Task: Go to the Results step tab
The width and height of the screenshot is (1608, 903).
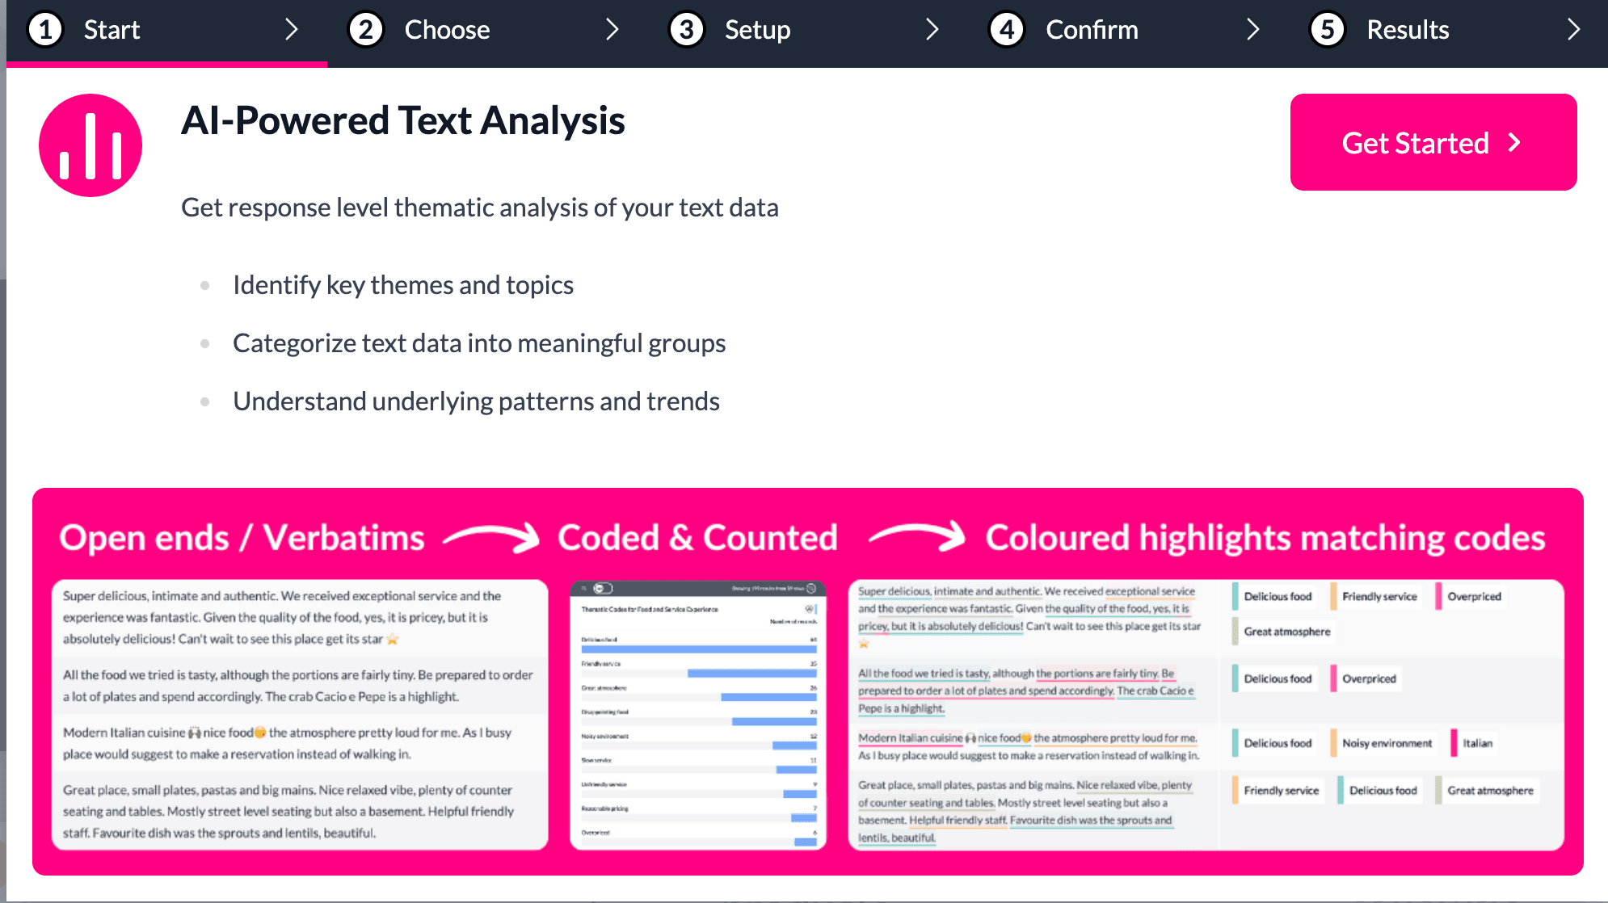Action: (1408, 30)
